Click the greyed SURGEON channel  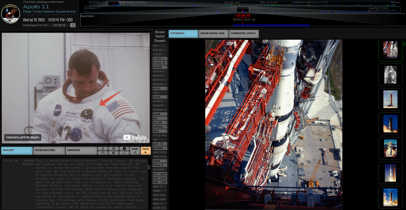(160, 106)
